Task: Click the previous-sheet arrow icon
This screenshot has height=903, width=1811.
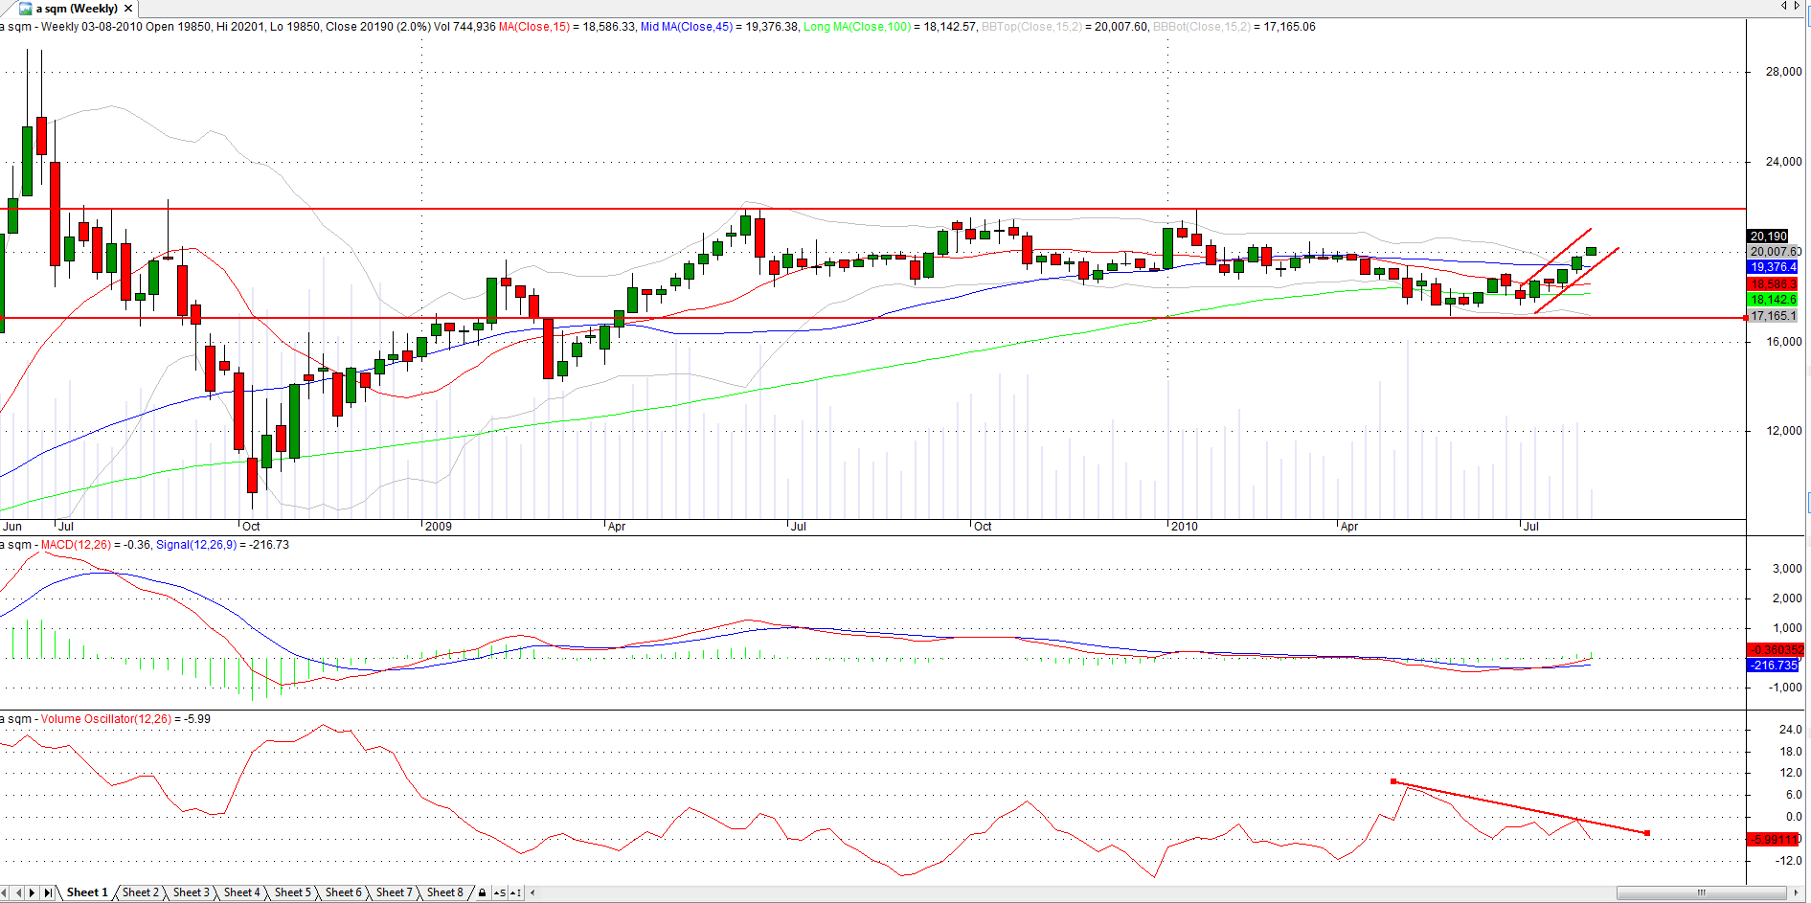Action: pyautogui.click(x=17, y=892)
